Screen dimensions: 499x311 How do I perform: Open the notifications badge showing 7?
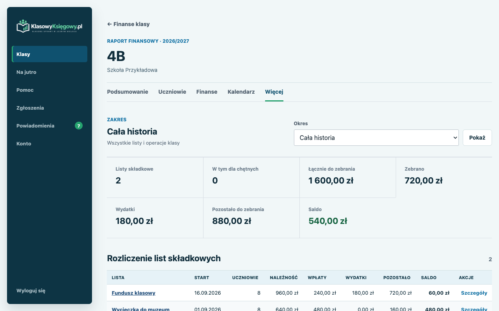79,126
